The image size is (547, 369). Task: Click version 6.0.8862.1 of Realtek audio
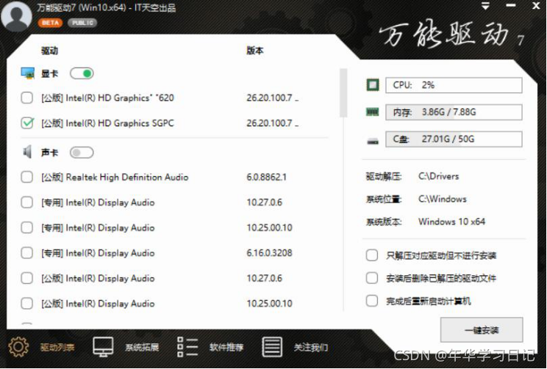[267, 177]
